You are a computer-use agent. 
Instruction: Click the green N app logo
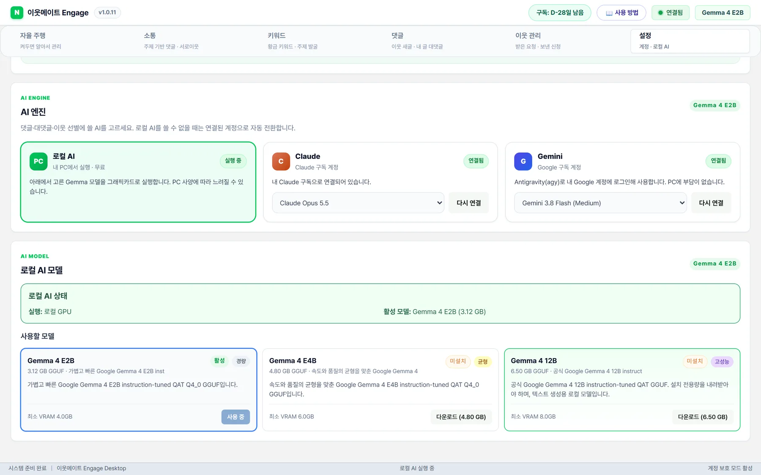pos(17,13)
